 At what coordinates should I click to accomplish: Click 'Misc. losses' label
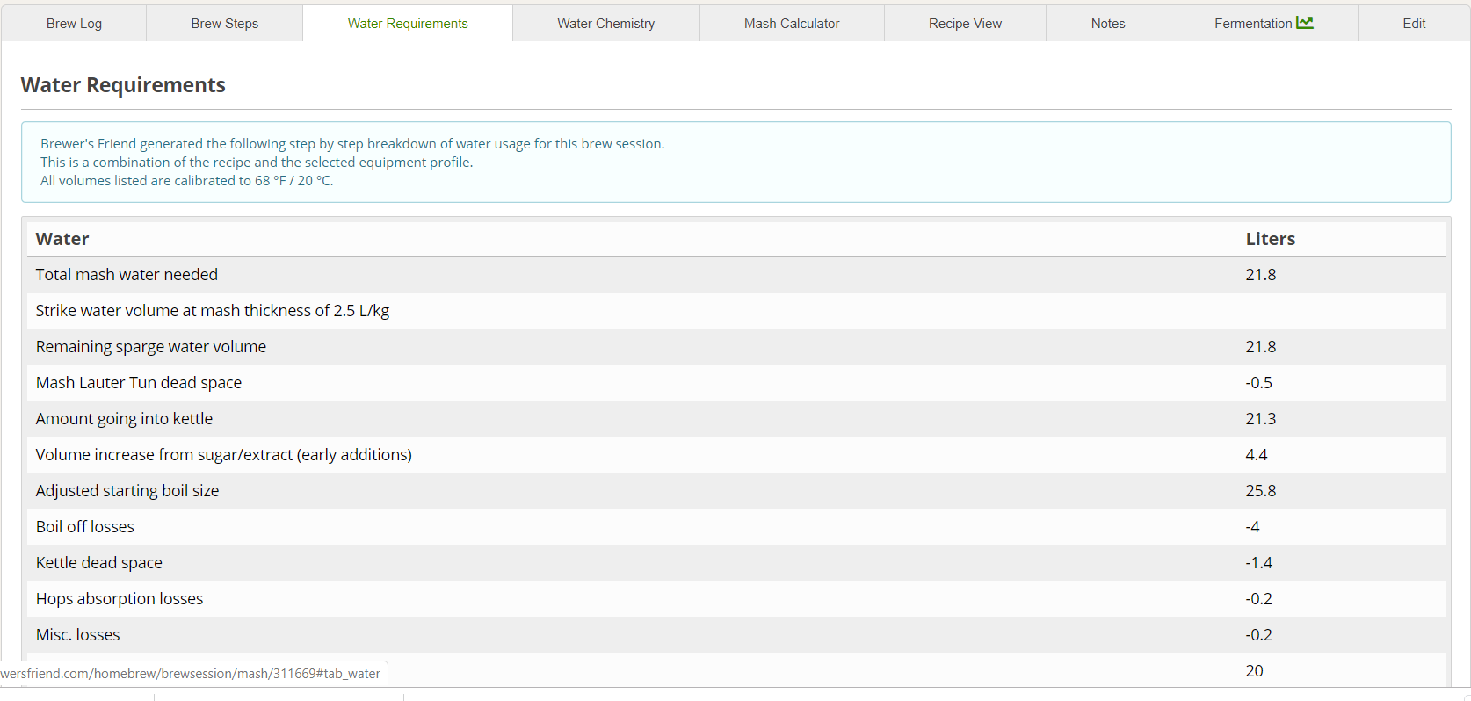[x=78, y=635]
